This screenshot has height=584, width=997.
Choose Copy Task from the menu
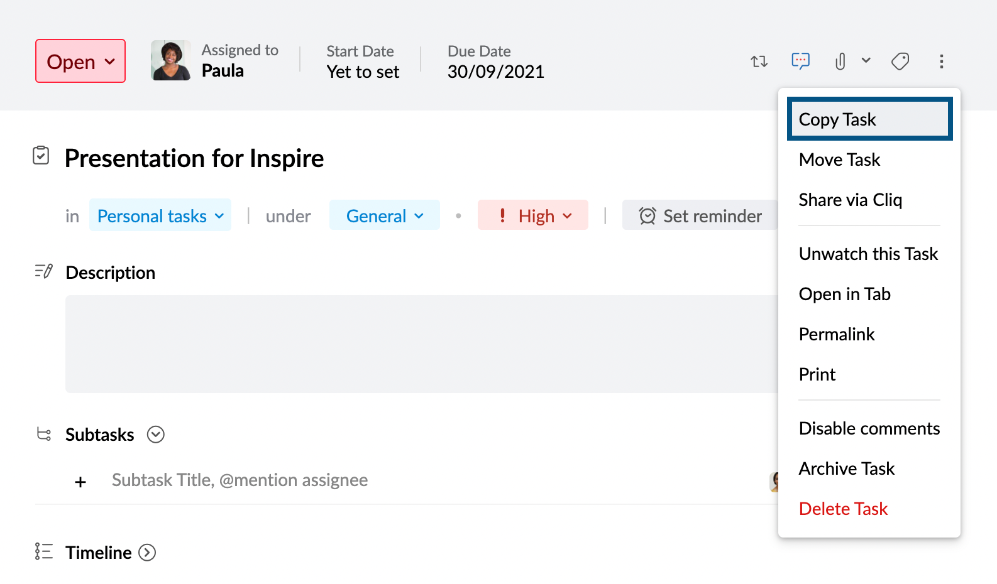(x=869, y=119)
